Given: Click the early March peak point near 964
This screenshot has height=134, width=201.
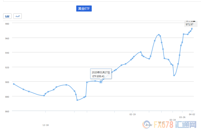Looking at the screenshot, I should click(x=159, y=35).
